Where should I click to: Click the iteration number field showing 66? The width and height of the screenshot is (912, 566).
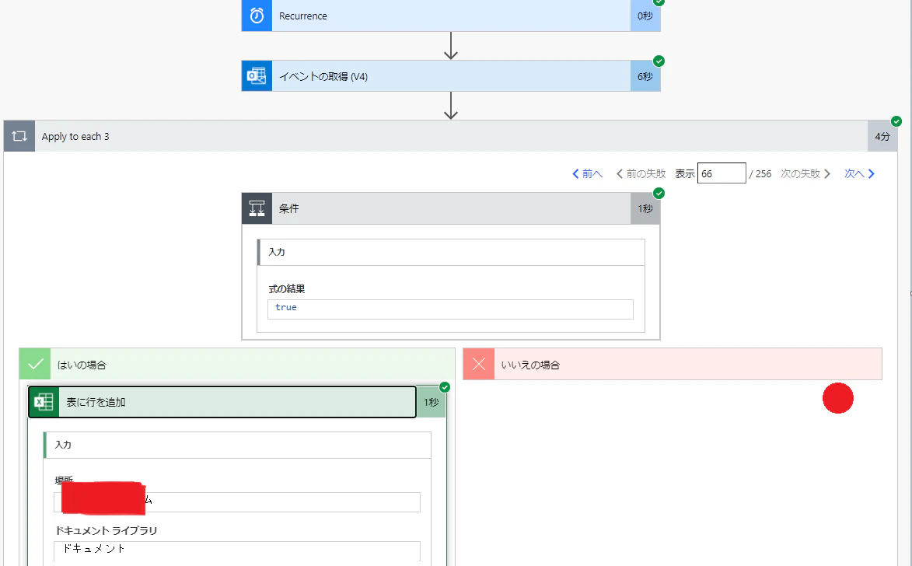point(722,173)
